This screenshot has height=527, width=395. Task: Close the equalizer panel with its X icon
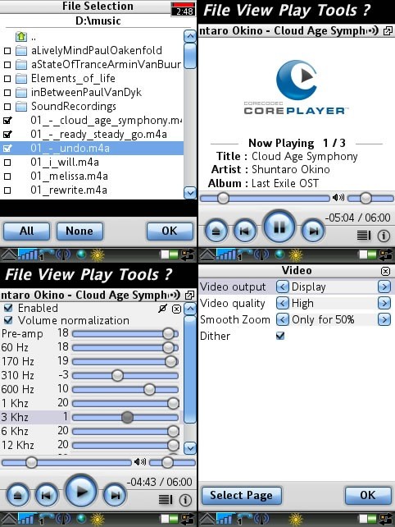176,309
